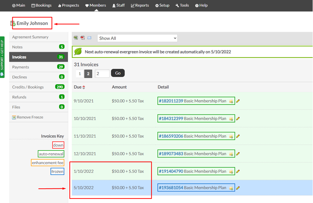
Task: Edit invoice #191404790 with pencil icon
Action: 238,171
